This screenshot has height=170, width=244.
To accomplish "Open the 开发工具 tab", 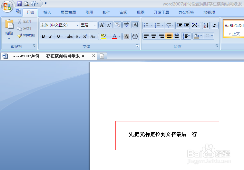I will [x=161, y=13].
